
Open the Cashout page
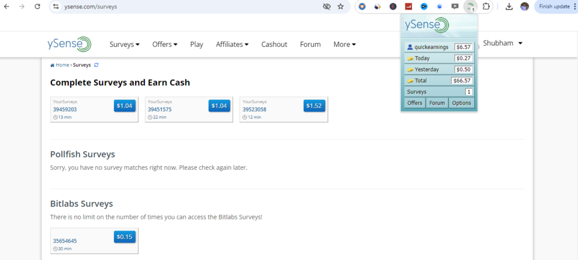274,44
